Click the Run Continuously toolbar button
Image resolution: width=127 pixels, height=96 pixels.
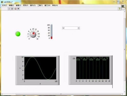pos(12,9)
